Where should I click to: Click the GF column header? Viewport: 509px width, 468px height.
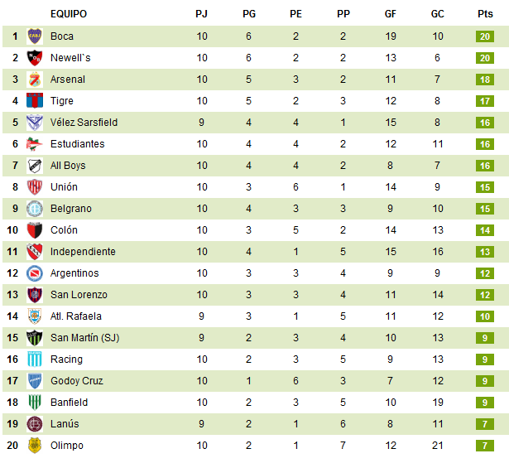pyautogui.click(x=391, y=14)
